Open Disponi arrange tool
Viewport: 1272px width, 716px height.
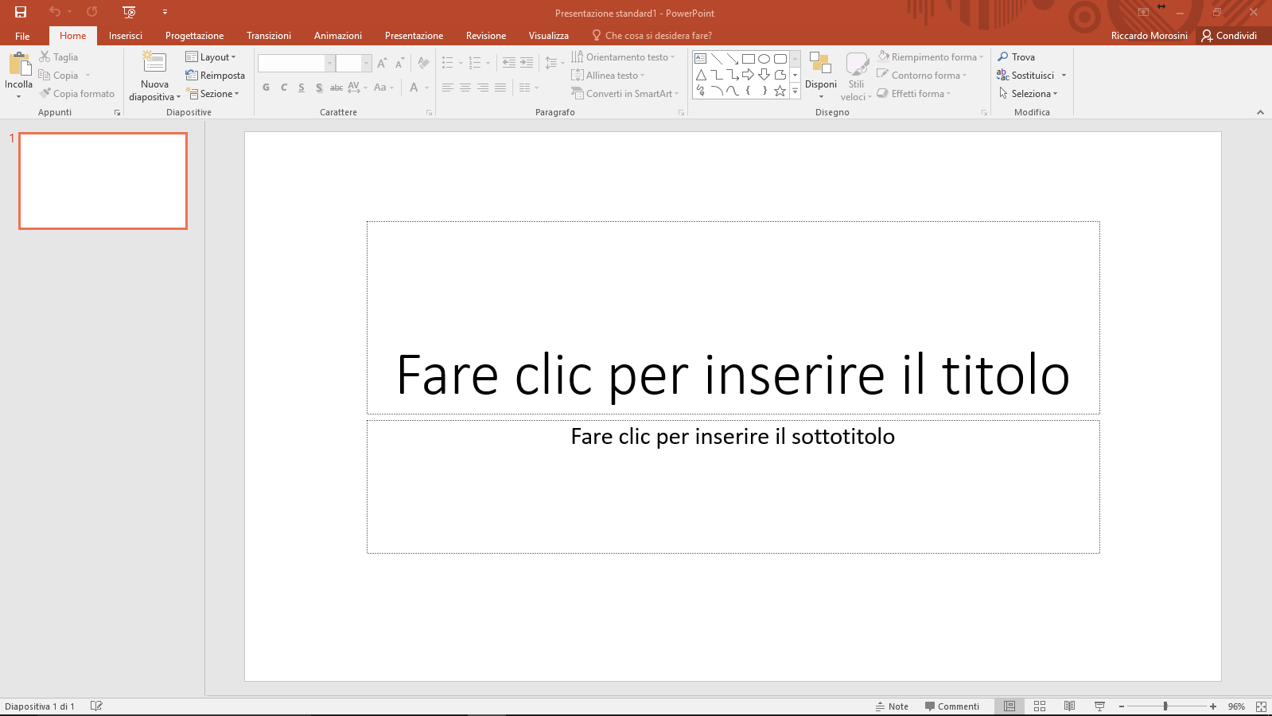pos(820,76)
